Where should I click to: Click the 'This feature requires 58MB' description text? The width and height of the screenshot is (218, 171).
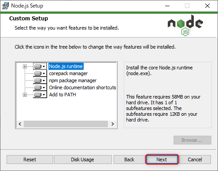163,108
